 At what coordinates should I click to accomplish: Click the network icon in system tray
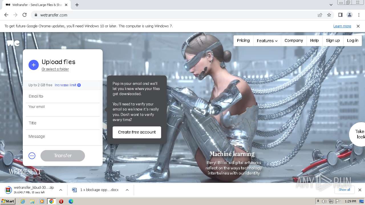331,201
